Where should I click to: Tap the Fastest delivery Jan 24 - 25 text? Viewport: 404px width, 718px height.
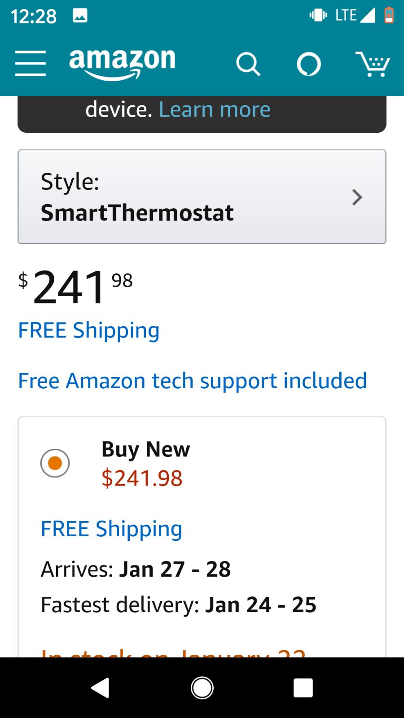(x=179, y=604)
